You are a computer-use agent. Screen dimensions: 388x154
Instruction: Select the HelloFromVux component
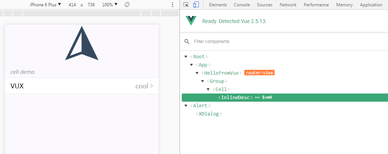(222, 73)
